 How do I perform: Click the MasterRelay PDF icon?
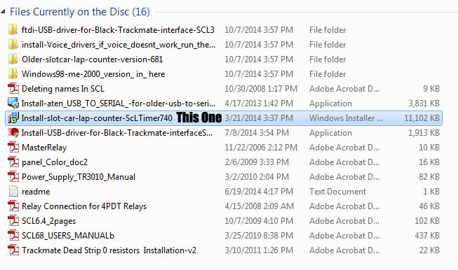(x=13, y=148)
